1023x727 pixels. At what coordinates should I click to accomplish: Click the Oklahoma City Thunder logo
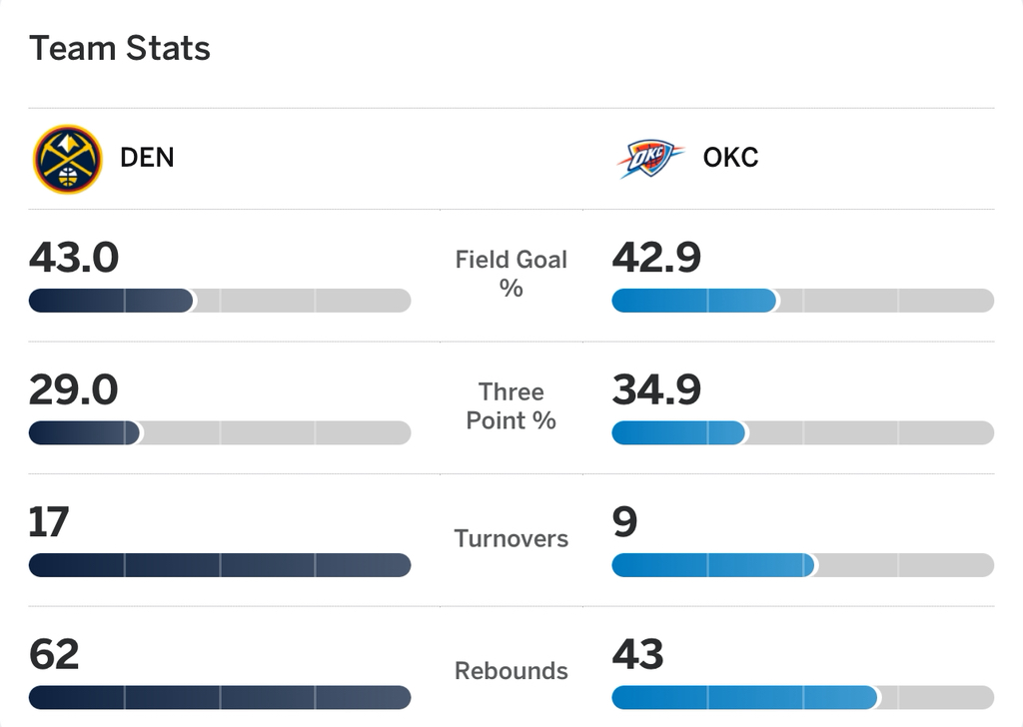[649, 158]
